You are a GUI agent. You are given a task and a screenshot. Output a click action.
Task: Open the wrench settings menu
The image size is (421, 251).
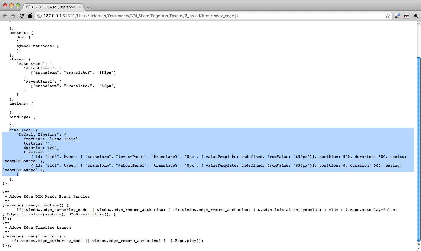(x=416, y=16)
